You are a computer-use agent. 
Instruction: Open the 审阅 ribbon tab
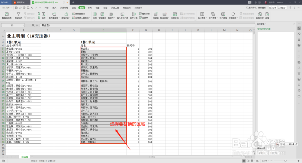(x=90, y=8)
